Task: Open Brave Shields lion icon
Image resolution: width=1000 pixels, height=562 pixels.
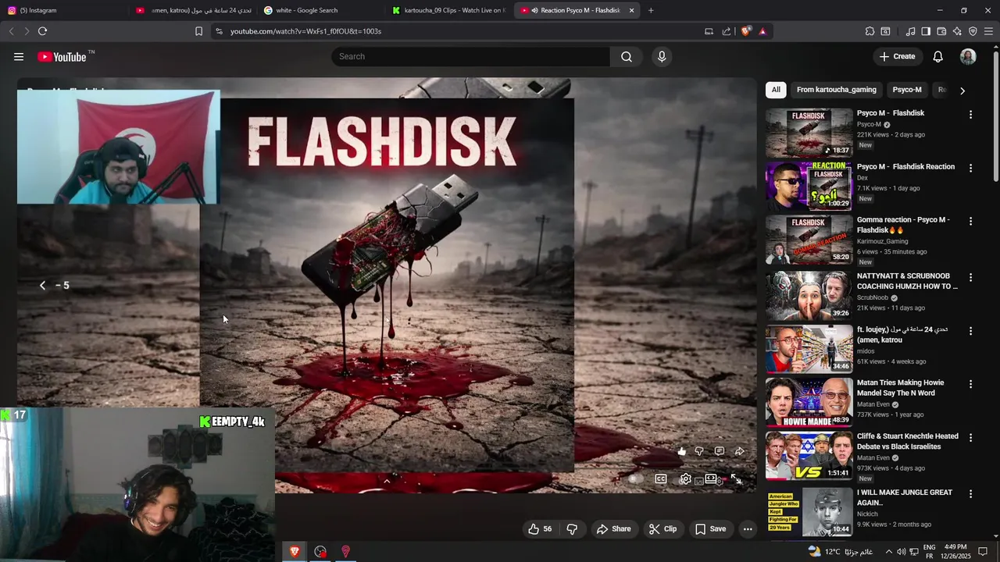Action: (746, 31)
